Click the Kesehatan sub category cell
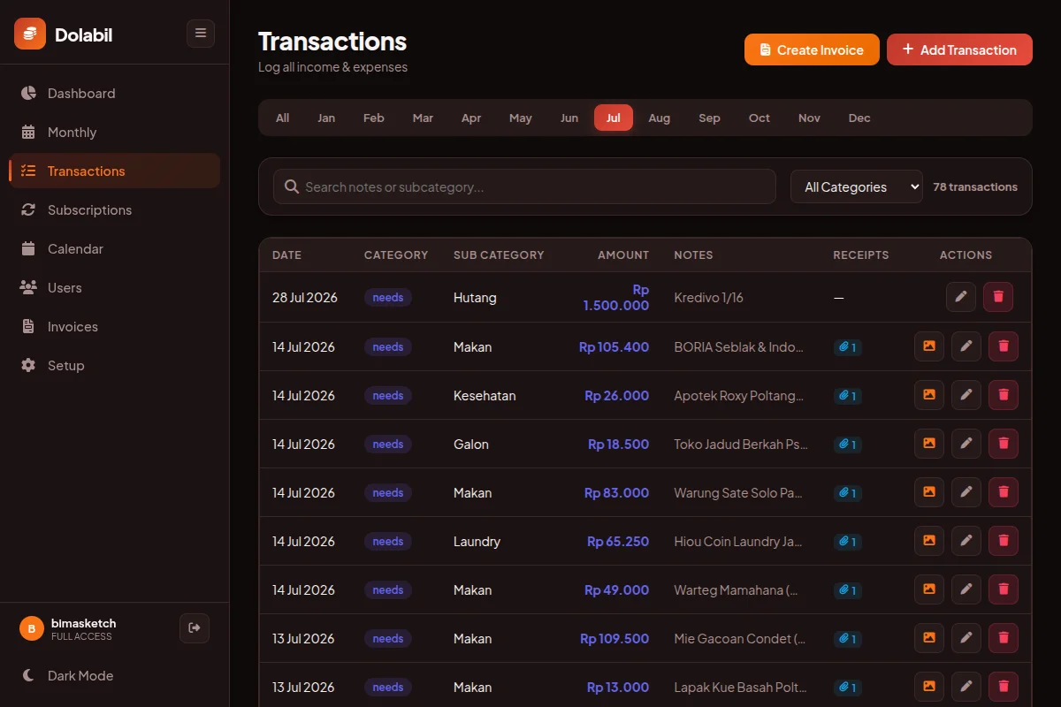The width and height of the screenshot is (1061, 707). (x=485, y=395)
